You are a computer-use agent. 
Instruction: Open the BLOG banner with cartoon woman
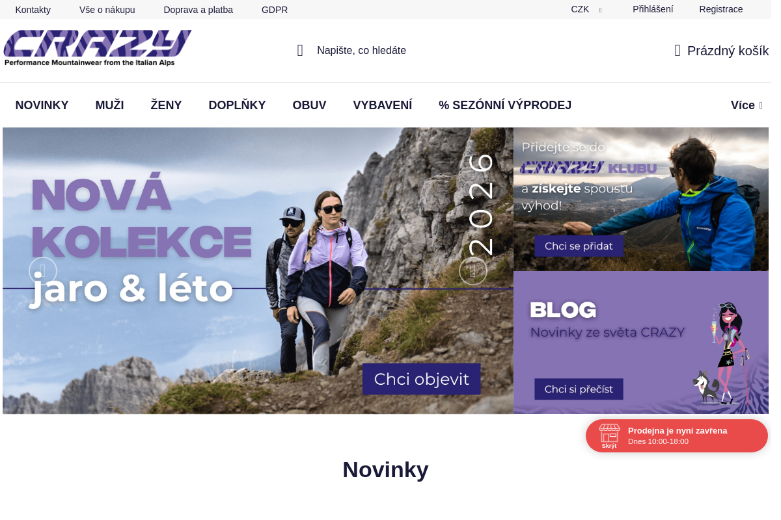tap(641, 343)
